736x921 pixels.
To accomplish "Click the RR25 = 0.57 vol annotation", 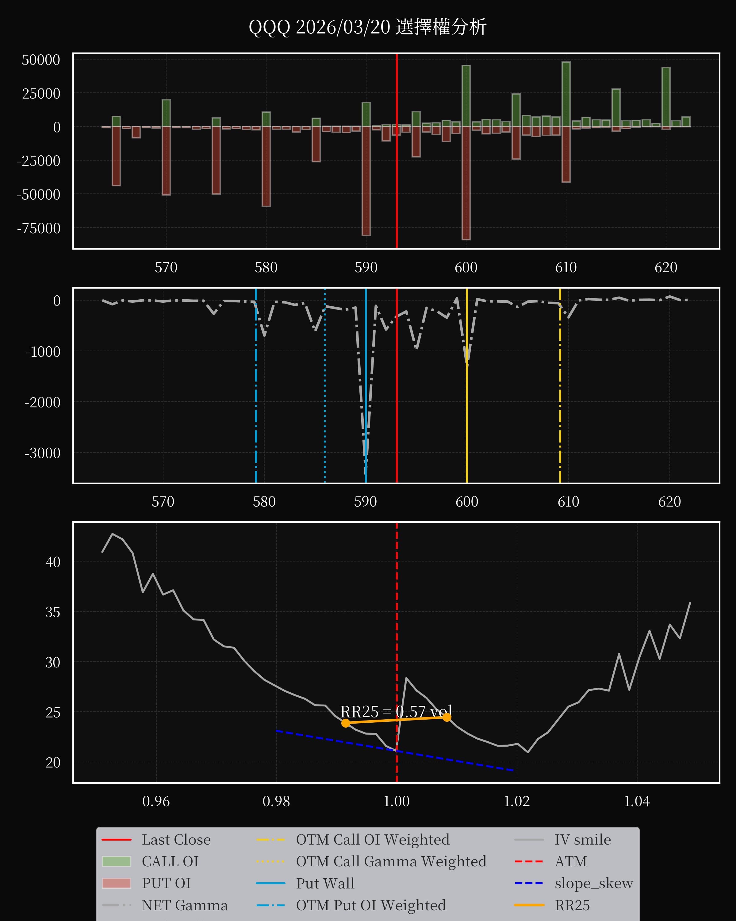I will [396, 712].
